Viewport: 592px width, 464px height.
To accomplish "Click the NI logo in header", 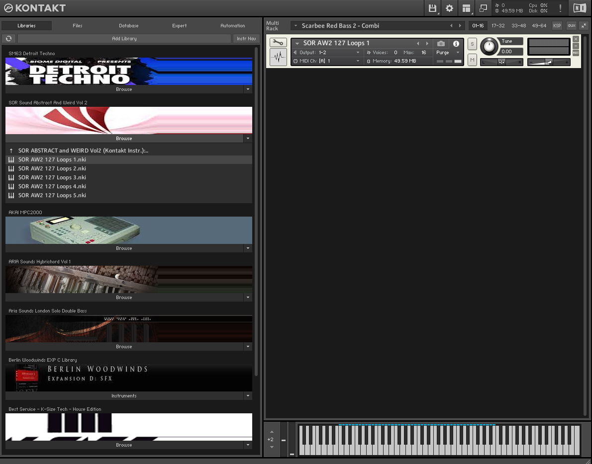I will [x=580, y=8].
